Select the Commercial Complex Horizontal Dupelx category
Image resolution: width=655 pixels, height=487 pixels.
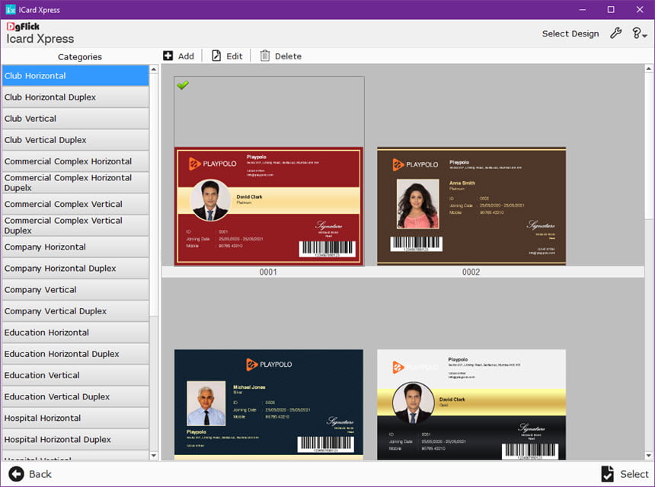tap(75, 183)
